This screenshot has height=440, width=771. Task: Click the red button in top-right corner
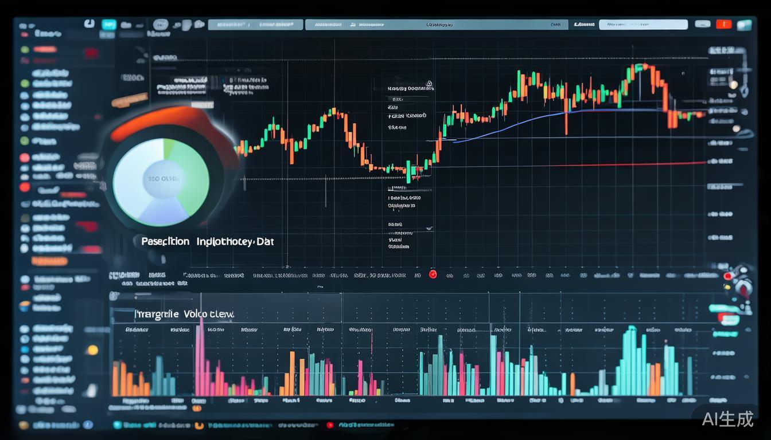pos(724,25)
